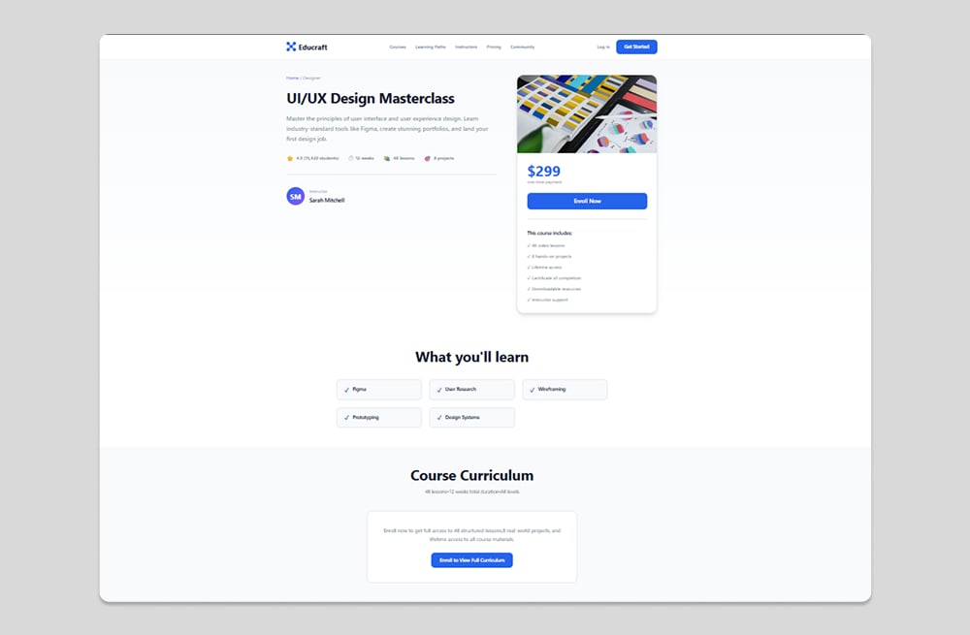Click the Home breadcrumb link

[292, 78]
